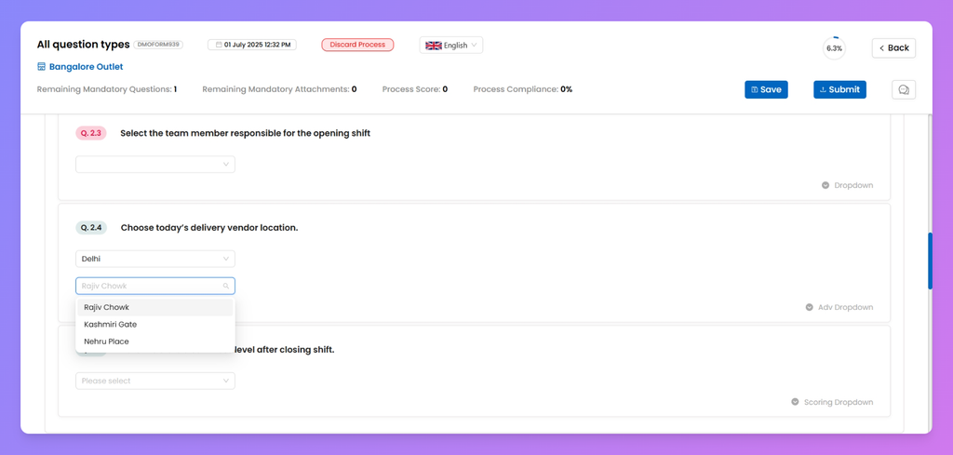
Task: Select Nehru Place from the list
Action: click(155, 341)
